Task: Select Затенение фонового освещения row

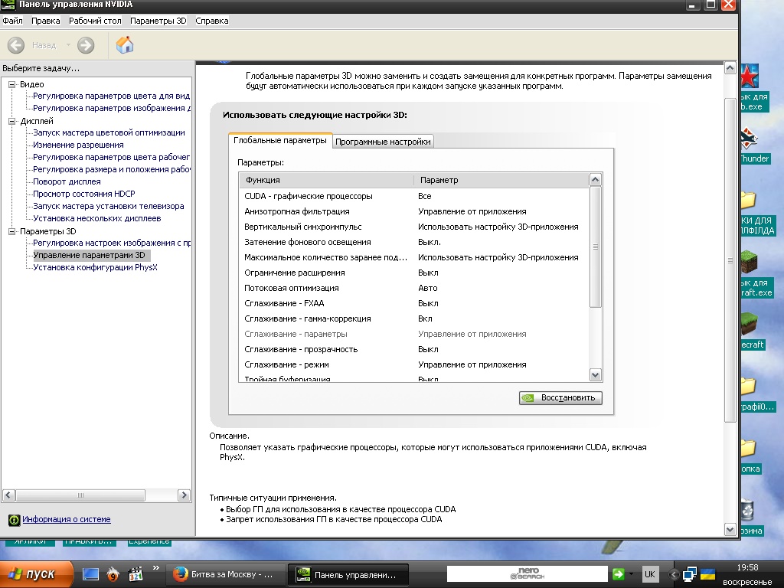Action: click(414, 242)
